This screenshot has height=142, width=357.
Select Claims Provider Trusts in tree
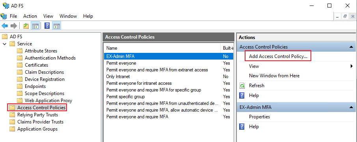click(40, 122)
